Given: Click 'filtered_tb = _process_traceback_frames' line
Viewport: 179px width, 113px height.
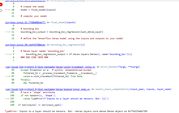Looking at the screenshot, I should click(60, 73).
